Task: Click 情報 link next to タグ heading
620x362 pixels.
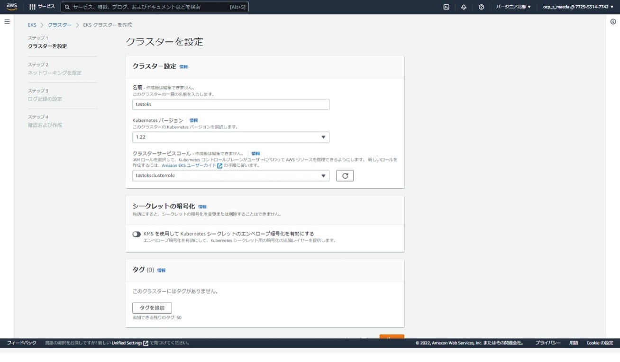Action: tap(161, 270)
